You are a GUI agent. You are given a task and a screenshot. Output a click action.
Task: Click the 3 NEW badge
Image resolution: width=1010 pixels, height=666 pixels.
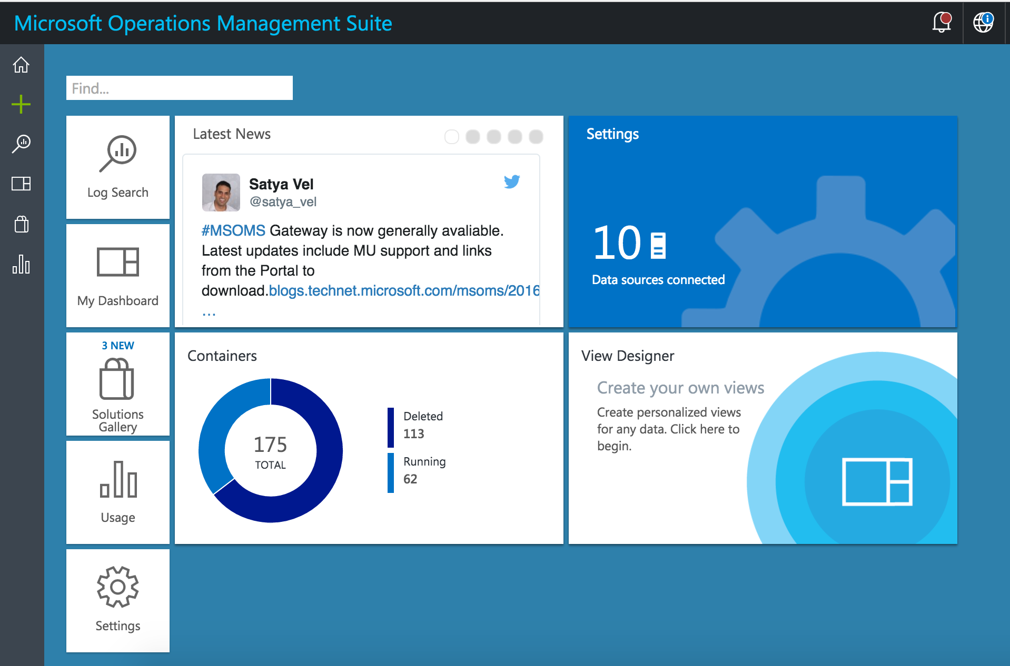point(118,346)
